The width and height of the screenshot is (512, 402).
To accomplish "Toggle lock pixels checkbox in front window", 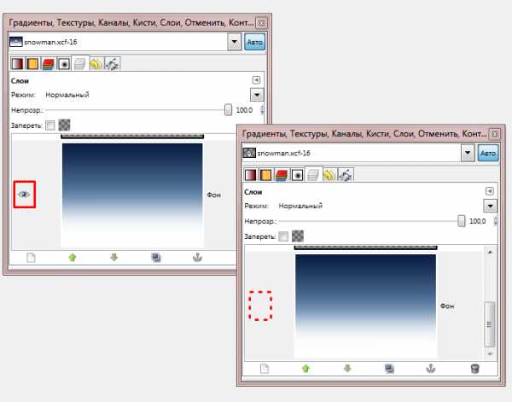I will point(283,236).
